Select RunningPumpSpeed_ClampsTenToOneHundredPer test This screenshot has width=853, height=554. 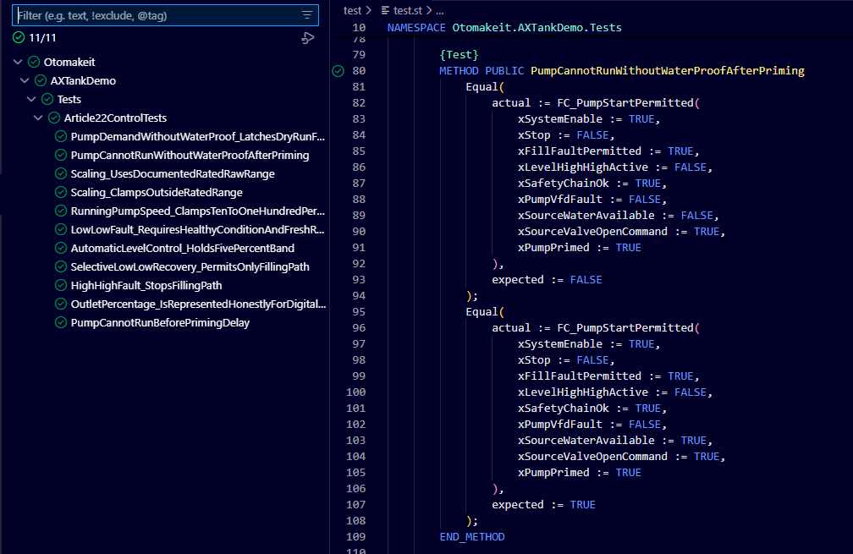[x=197, y=211]
